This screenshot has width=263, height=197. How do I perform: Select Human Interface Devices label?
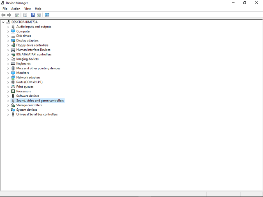click(33, 50)
